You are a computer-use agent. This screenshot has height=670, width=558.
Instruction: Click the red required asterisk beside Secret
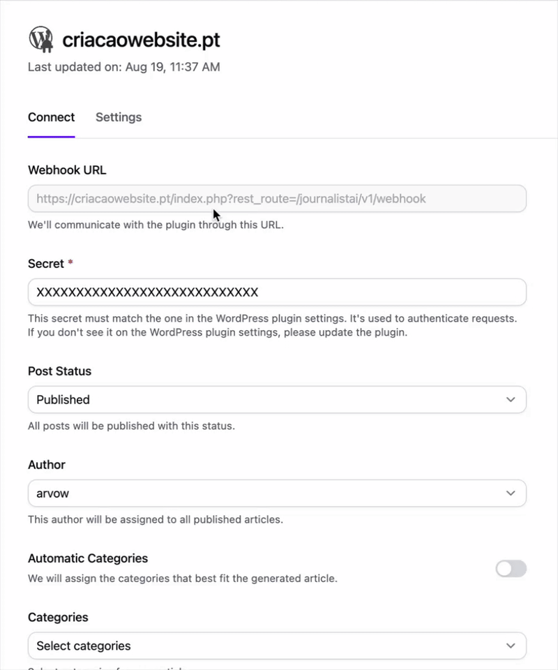(x=70, y=262)
